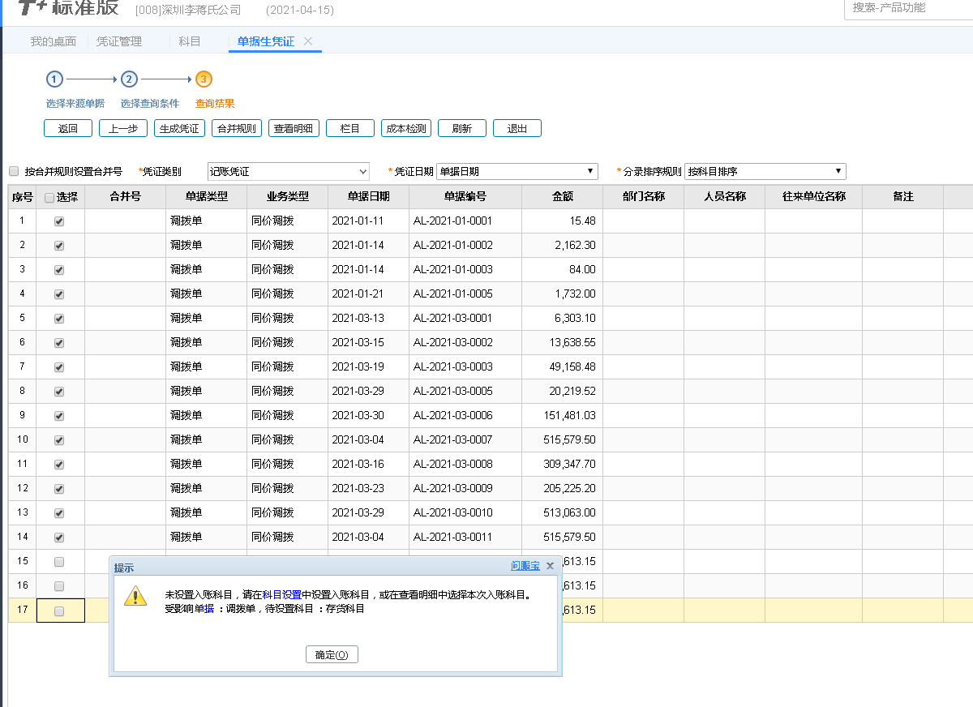Click the 单据日期 column header
The image size is (973, 707).
point(369,197)
